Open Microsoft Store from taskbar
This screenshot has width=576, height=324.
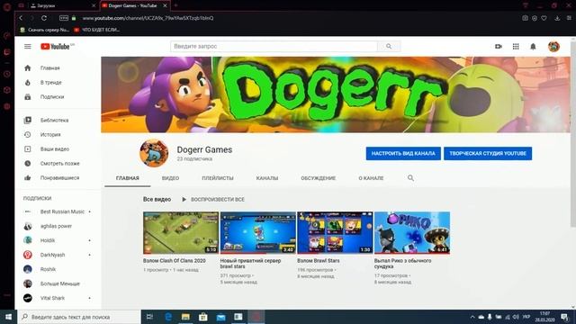[203, 317]
